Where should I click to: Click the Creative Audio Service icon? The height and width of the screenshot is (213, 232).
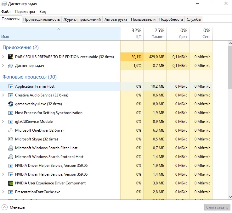10,95
